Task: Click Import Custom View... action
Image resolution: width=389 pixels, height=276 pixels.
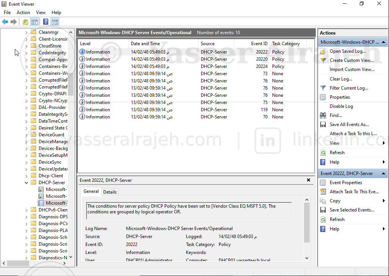Action: [352, 69]
